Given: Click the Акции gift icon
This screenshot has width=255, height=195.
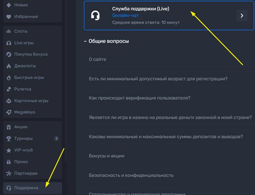Looking at the screenshot, I should point(9,127).
